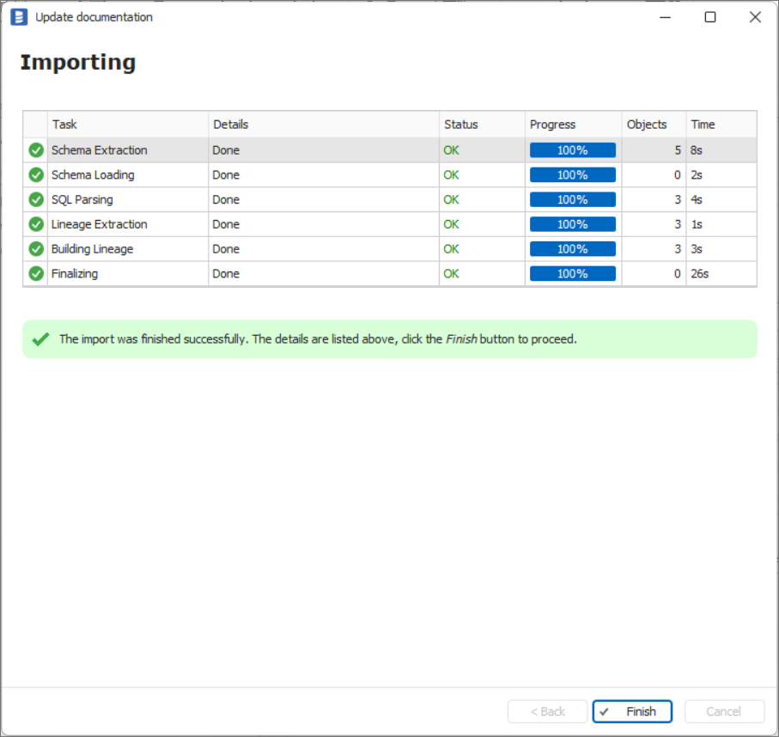Maximize the Update documentation window

(710, 17)
